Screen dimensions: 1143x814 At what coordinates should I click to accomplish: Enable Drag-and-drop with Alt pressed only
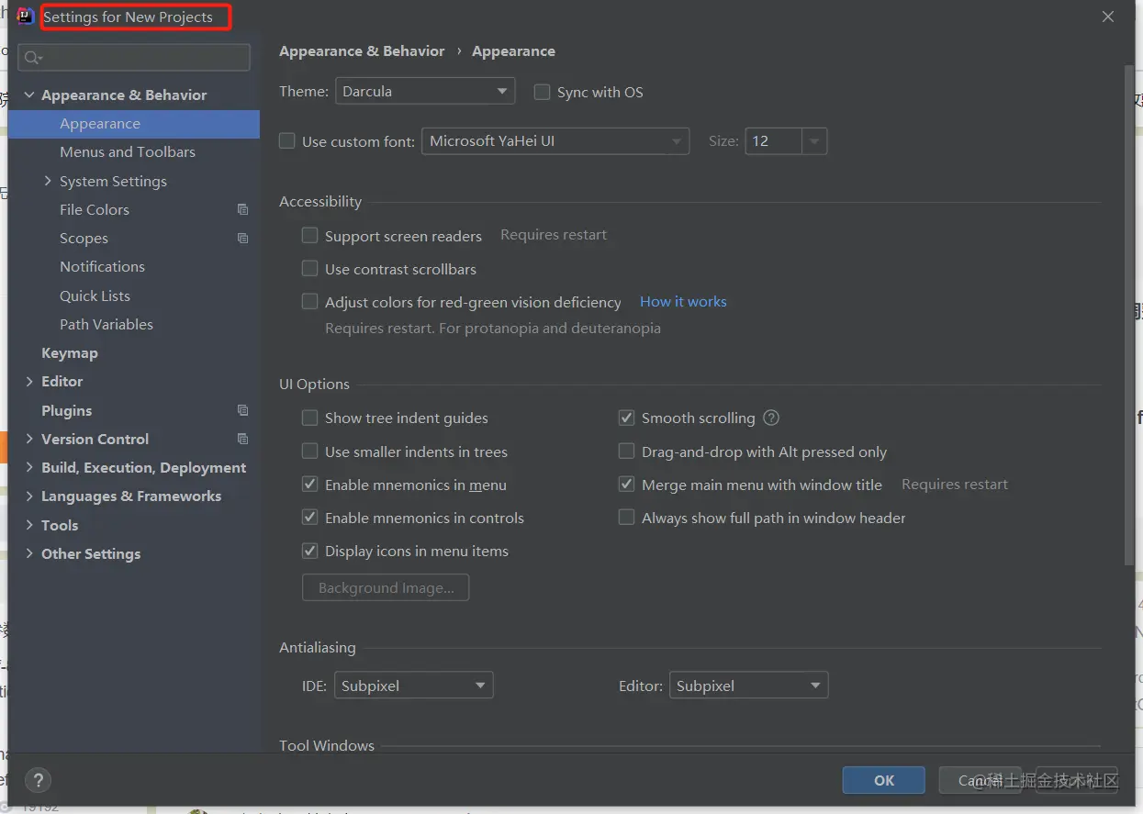pos(627,452)
